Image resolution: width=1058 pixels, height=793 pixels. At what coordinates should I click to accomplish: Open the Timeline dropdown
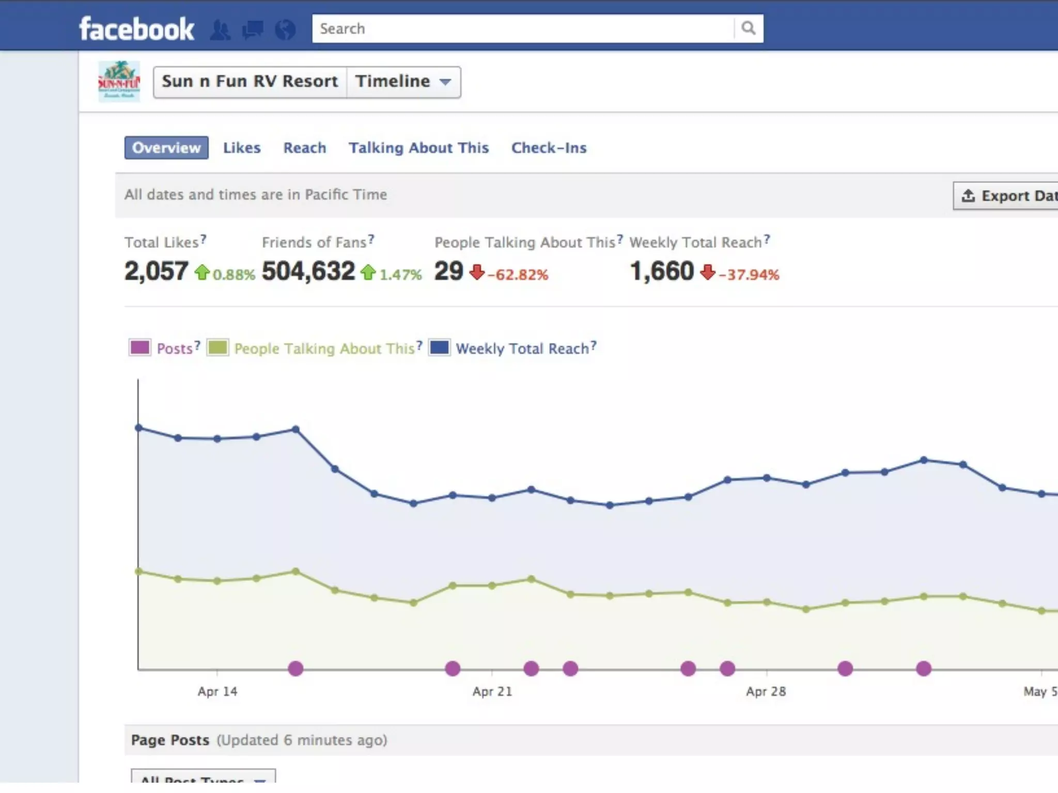click(403, 82)
